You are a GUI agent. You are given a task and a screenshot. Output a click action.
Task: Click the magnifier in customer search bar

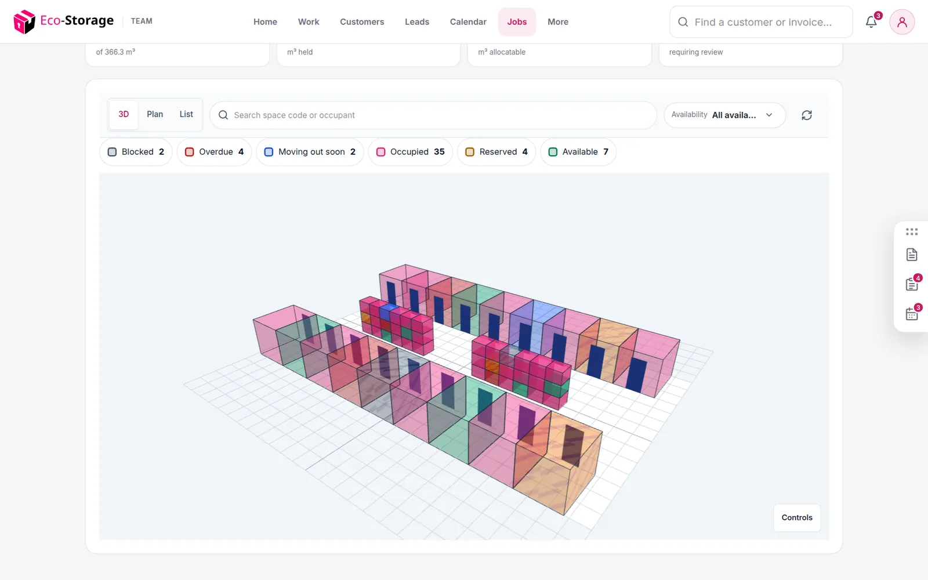[x=683, y=22]
